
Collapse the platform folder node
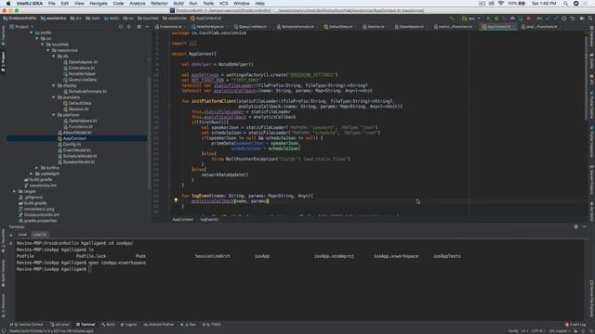(x=54, y=115)
